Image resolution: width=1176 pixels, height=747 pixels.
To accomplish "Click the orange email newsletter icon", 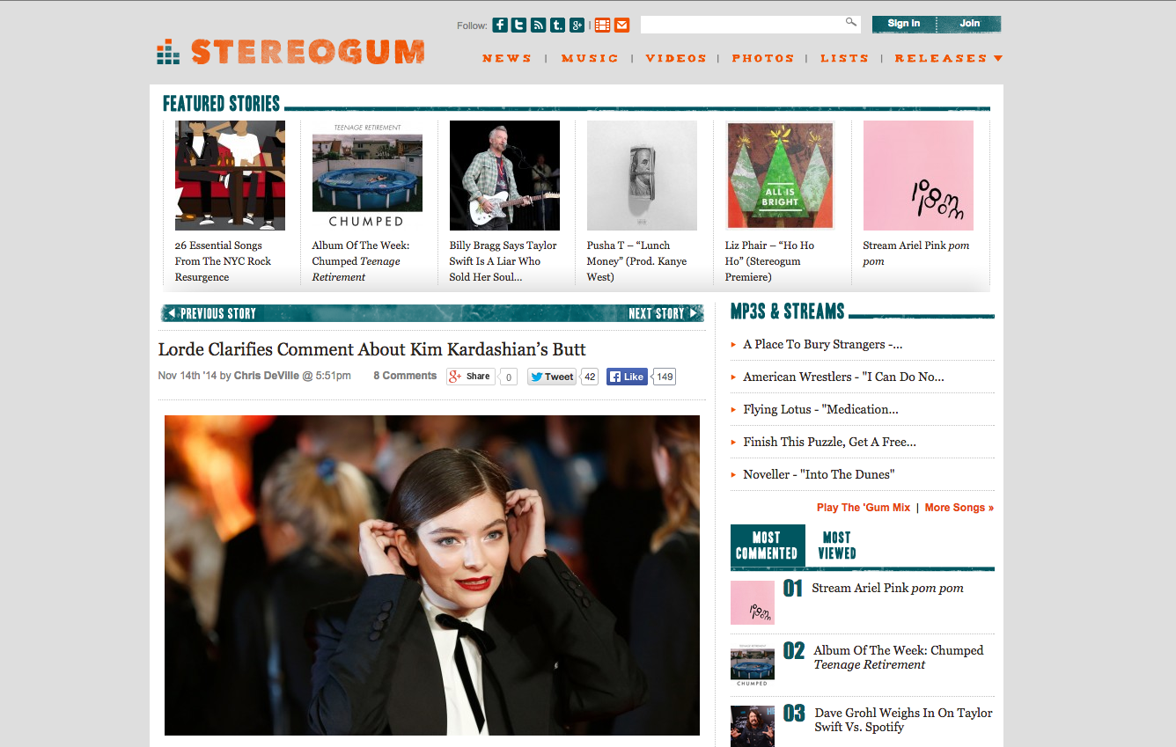I will coord(622,25).
